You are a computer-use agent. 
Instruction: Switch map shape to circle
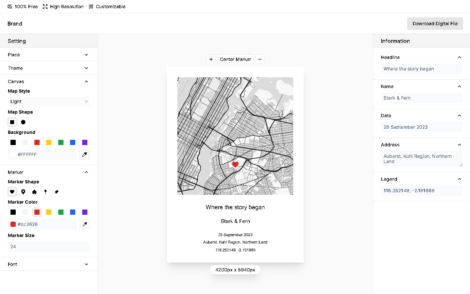click(x=23, y=122)
